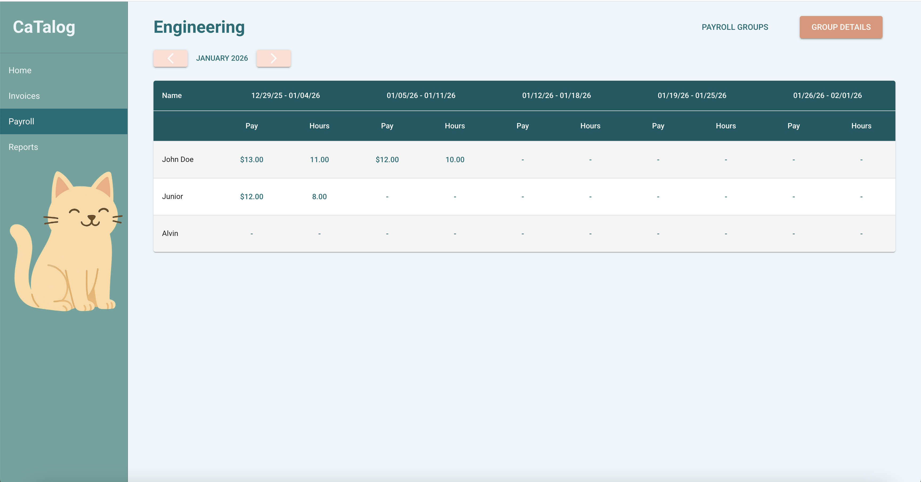Click the right arrow to view next month
Viewport: 921px width, 482px height.
click(273, 58)
